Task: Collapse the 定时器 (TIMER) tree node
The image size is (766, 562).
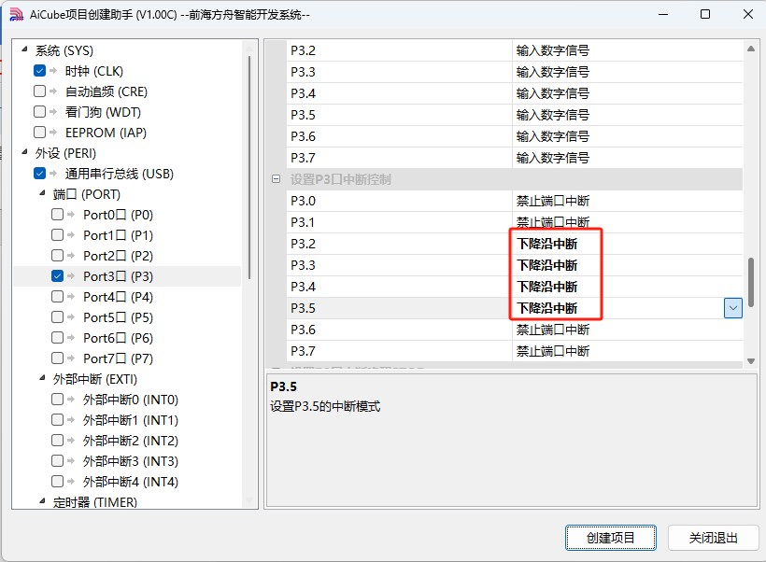Action: point(42,500)
